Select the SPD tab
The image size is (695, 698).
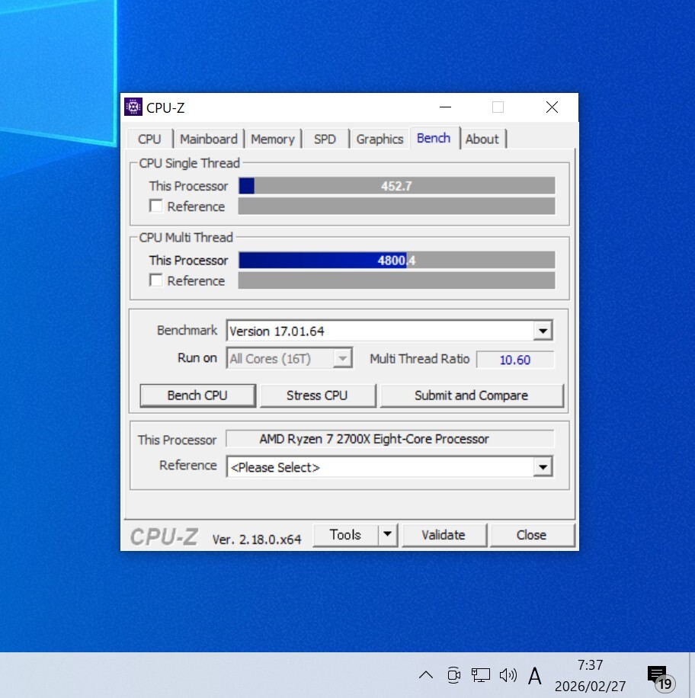(x=325, y=139)
